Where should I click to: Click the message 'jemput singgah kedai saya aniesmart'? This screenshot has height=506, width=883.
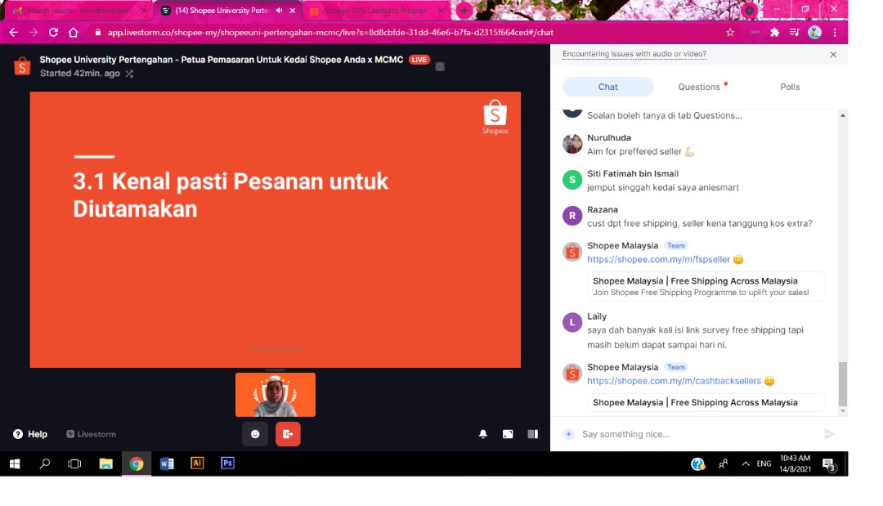(663, 187)
